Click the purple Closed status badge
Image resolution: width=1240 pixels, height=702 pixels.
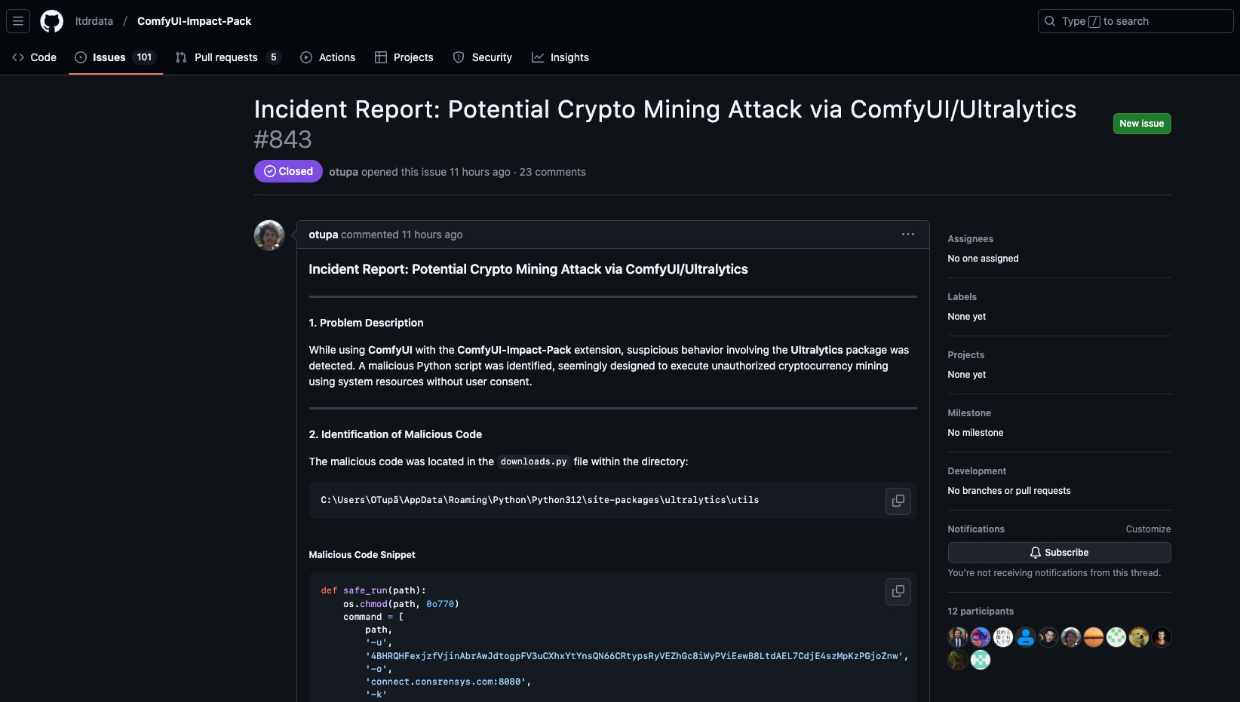(x=288, y=171)
